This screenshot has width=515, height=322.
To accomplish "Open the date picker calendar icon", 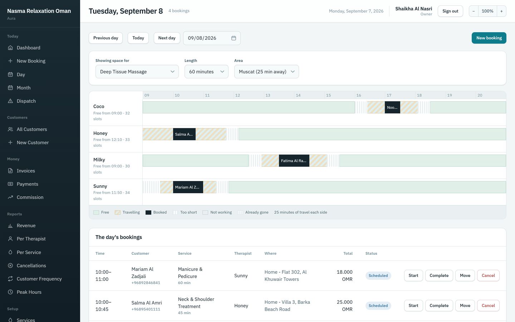I will 234,38.
